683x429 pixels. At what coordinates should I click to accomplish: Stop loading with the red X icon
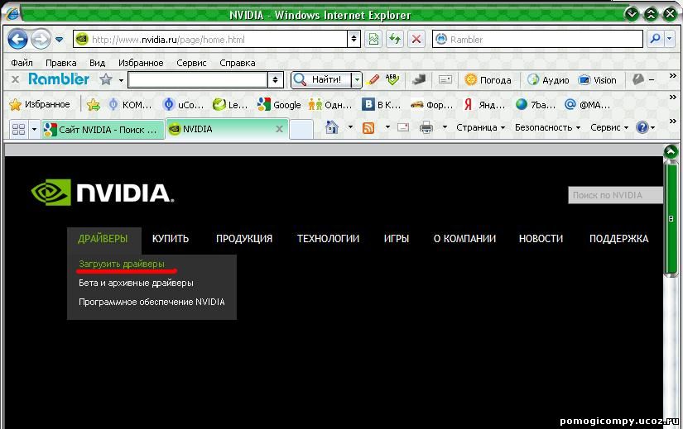pos(416,39)
